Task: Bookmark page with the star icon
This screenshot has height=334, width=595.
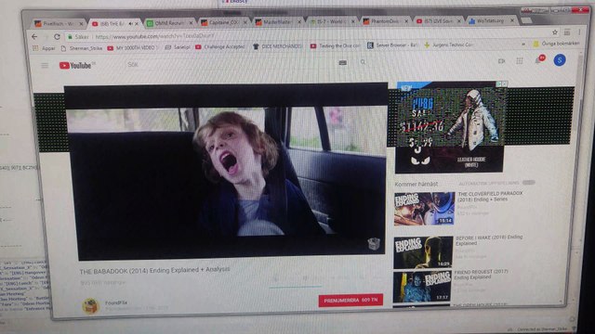Action: (x=555, y=32)
